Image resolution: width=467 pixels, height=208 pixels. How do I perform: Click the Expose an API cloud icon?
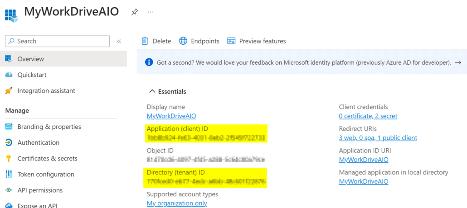tap(9, 205)
